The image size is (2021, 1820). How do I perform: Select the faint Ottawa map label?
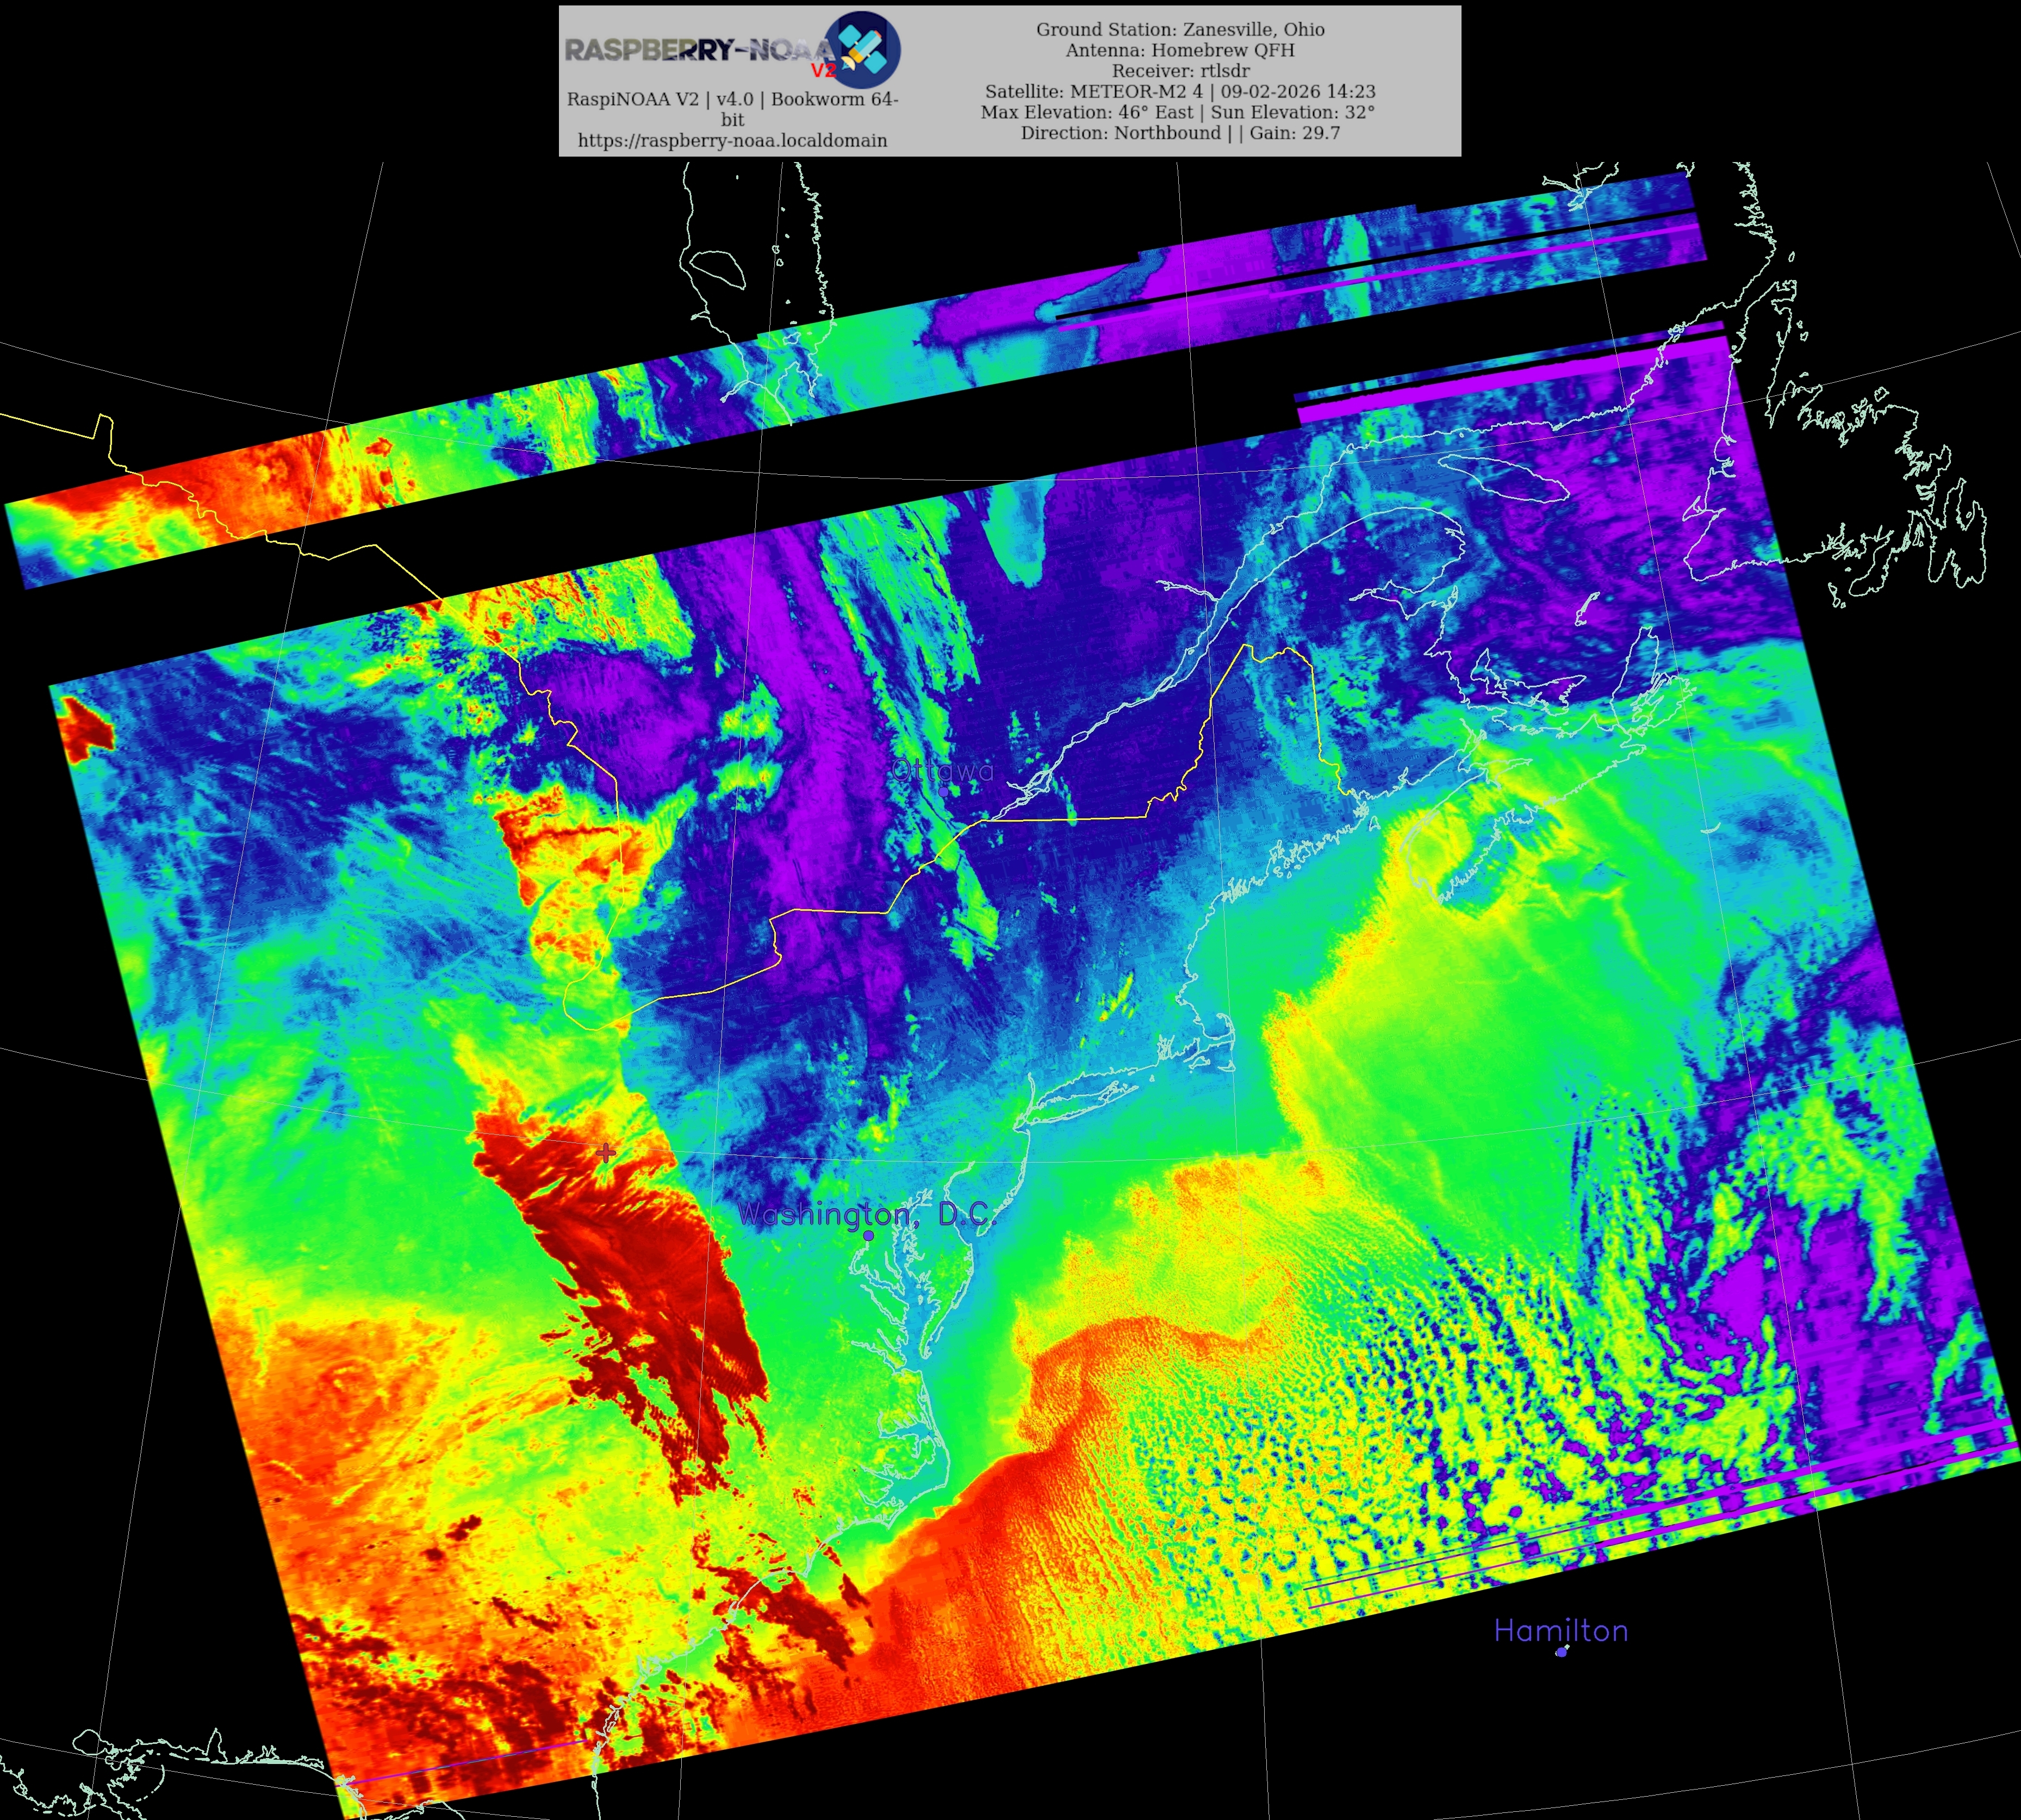coord(943,770)
